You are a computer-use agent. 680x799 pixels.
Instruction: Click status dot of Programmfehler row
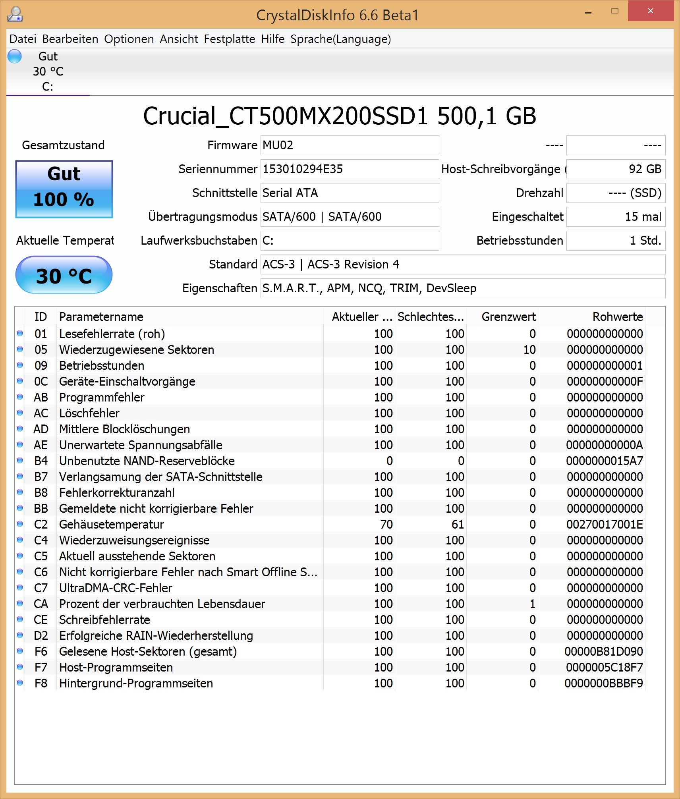[x=20, y=397]
